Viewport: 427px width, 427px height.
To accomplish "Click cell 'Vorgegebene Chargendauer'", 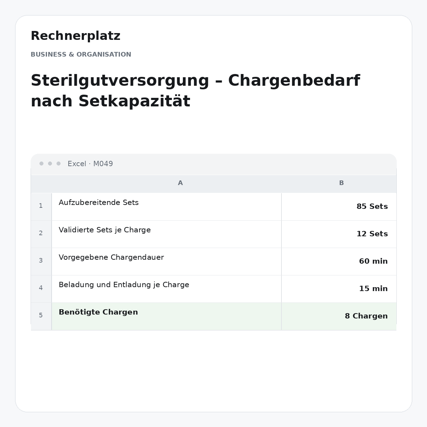I will tap(167, 262).
